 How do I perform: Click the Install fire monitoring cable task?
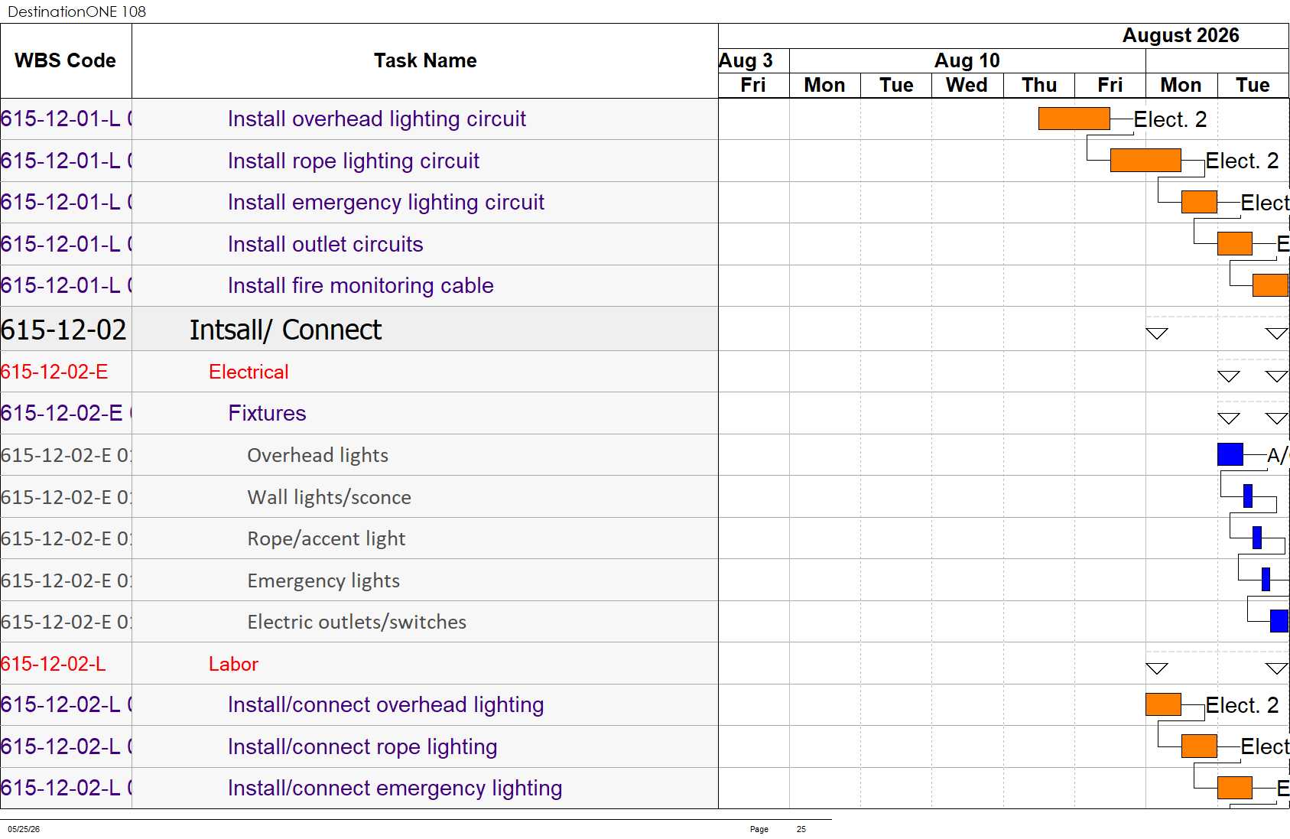[360, 285]
